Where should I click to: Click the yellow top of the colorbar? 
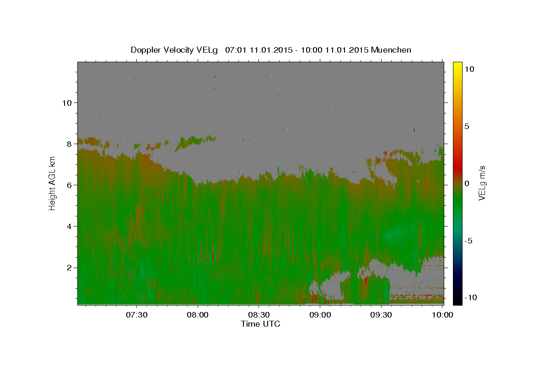click(457, 66)
